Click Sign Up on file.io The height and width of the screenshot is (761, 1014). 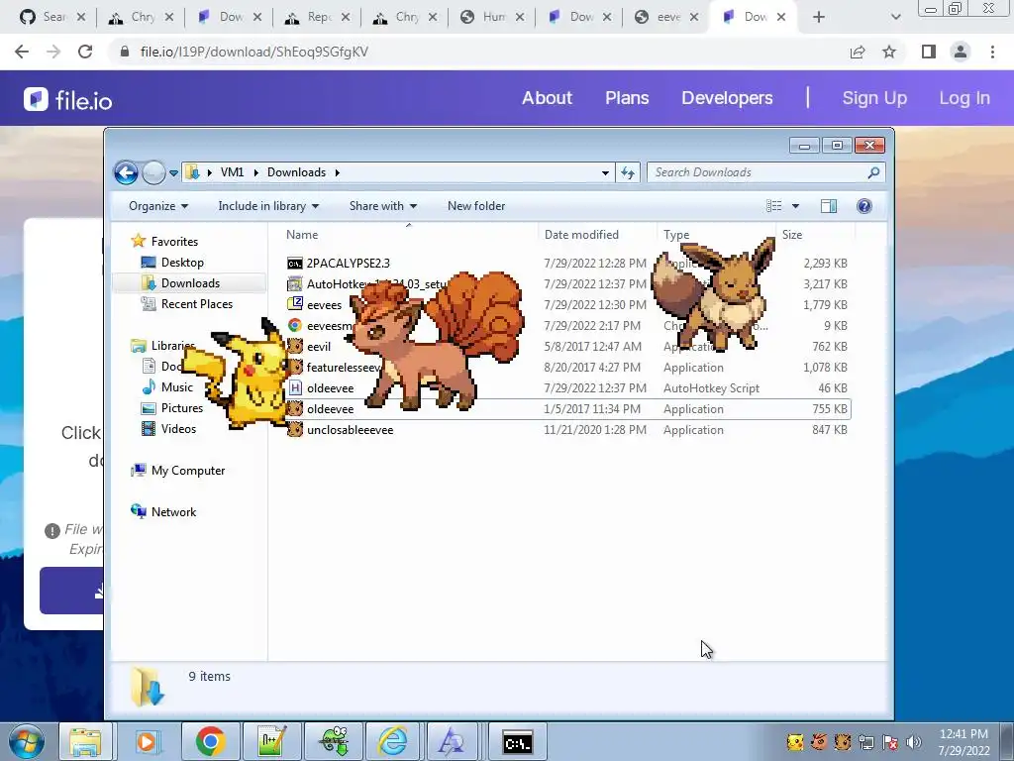tap(874, 98)
